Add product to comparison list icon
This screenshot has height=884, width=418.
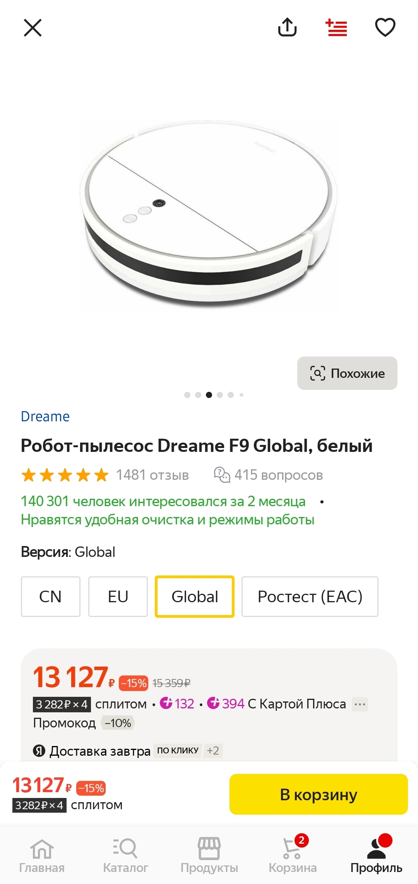pyautogui.click(x=336, y=28)
